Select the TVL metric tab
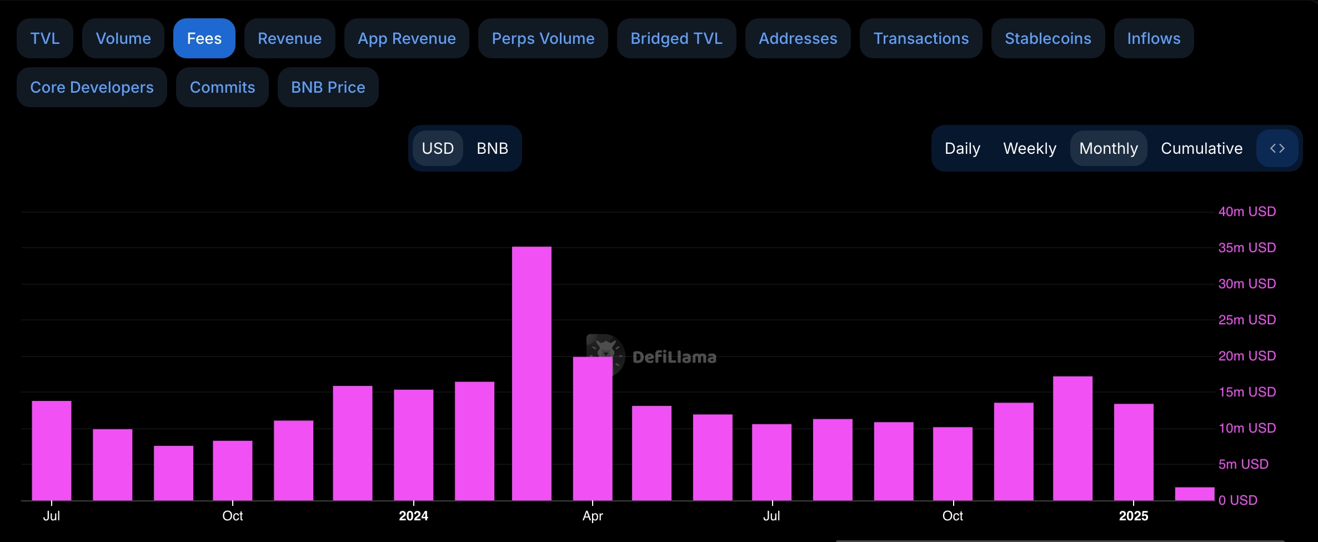This screenshot has height=542, width=1318. coord(45,38)
